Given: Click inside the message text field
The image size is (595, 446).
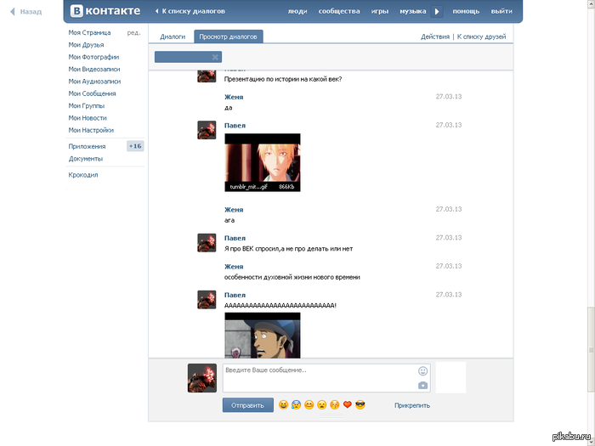Looking at the screenshot, I should tap(319, 378).
